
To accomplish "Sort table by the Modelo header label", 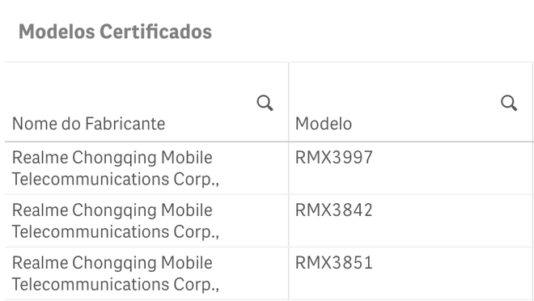I will [x=324, y=124].
